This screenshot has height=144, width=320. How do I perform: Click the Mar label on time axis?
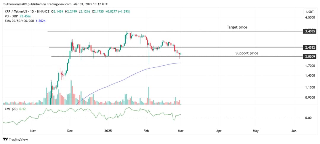[x=181, y=131]
